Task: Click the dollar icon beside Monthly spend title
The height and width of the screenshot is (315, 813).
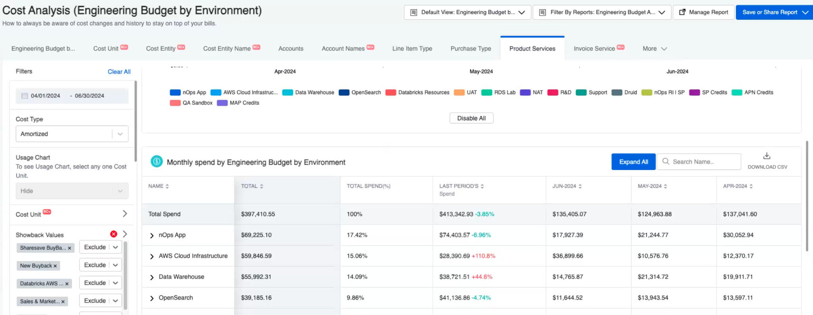Action: (156, 161)
